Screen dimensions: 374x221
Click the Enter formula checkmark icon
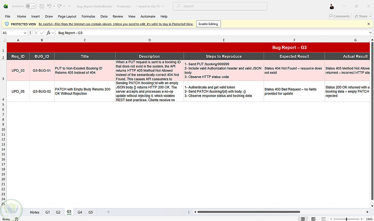point(42,32)
